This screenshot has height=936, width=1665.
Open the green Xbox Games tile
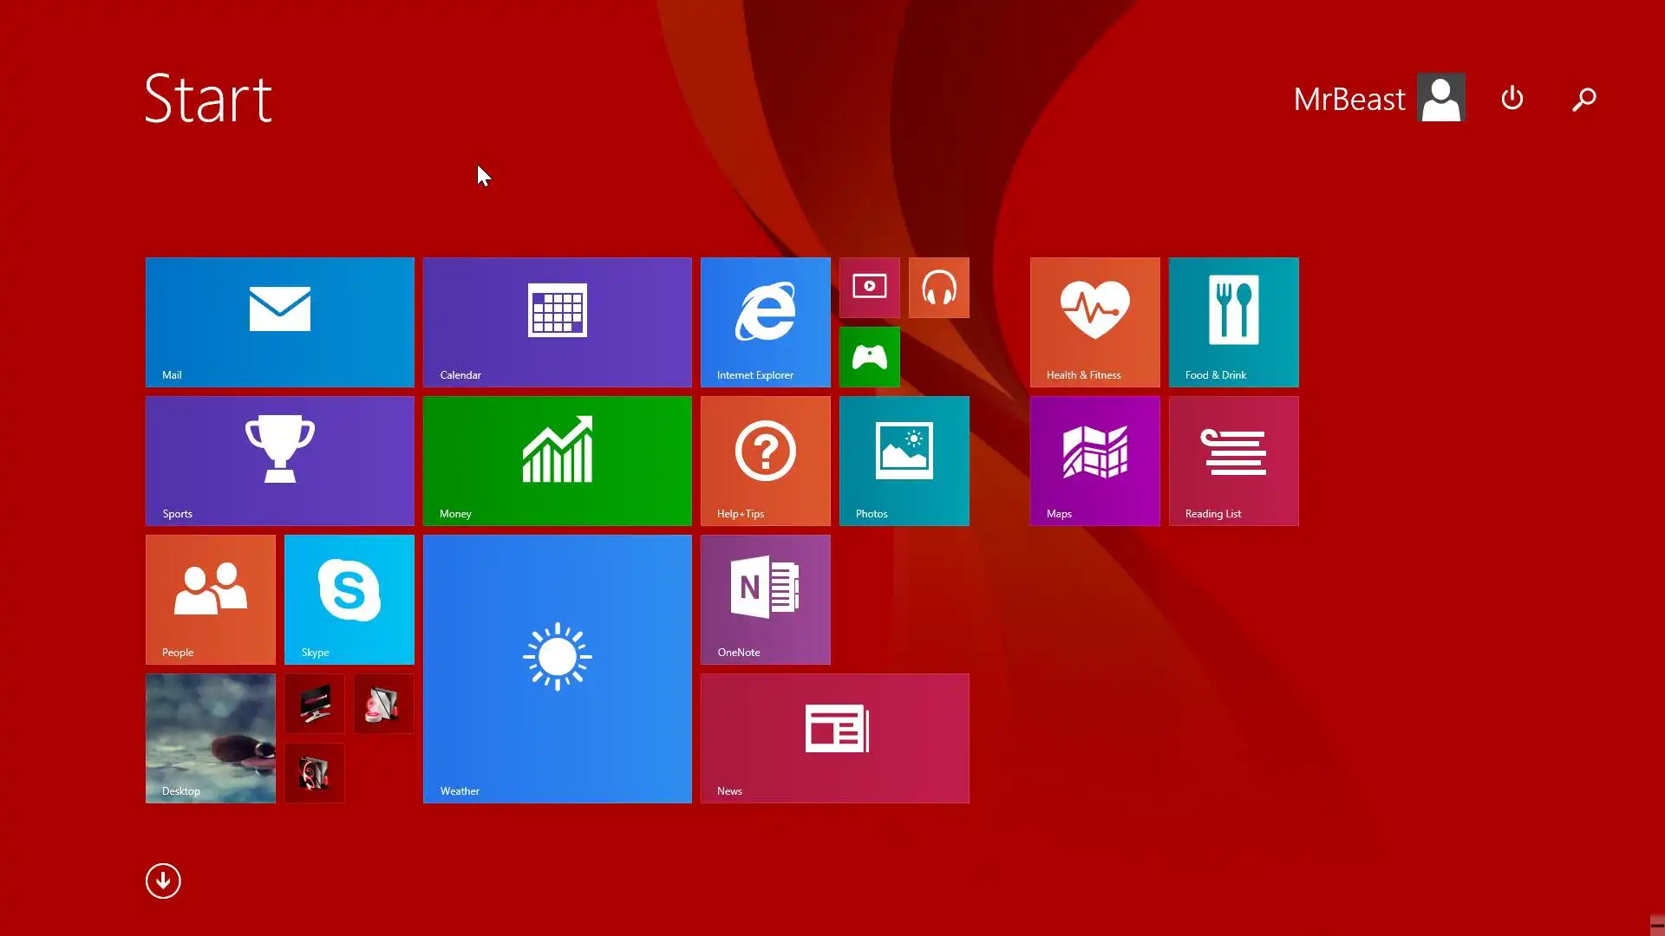(869, 356)
